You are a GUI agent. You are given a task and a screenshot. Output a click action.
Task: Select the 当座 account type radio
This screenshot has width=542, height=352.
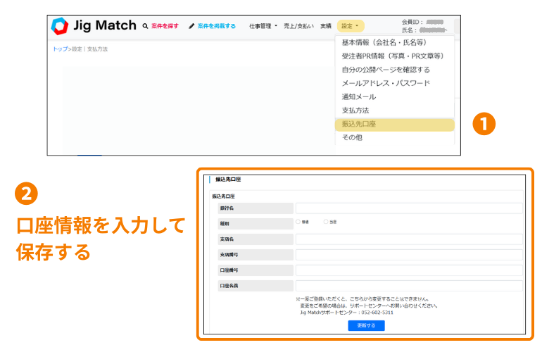tap(326, 222)
